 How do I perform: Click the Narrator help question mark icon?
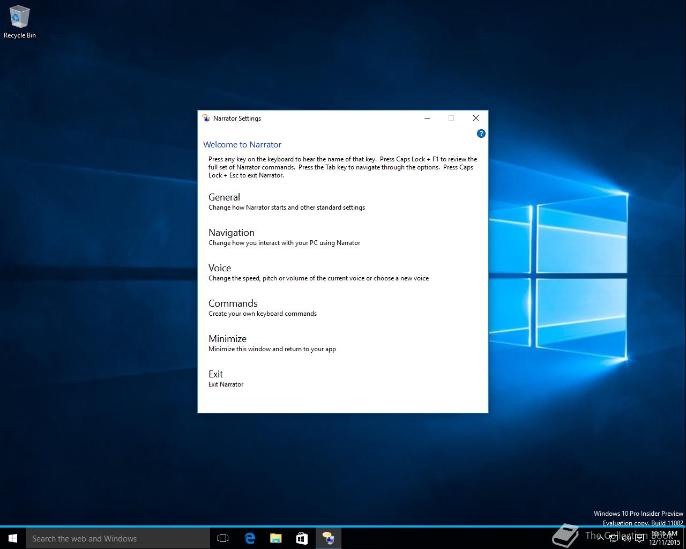(481, 133)
